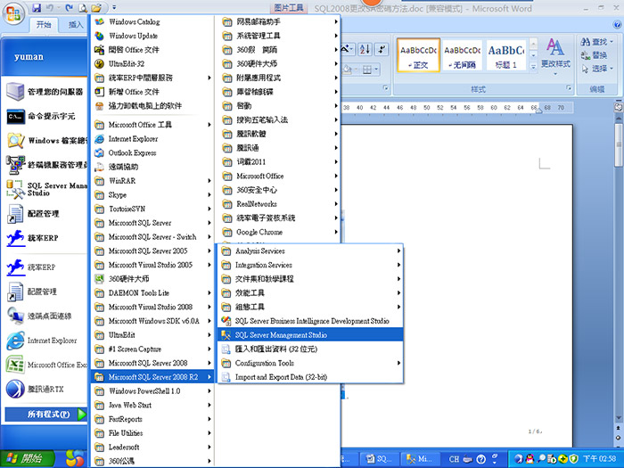The width and height of the screenshot is (624, 468).
Task: Open Word help question mark icon
Action: 617,25
